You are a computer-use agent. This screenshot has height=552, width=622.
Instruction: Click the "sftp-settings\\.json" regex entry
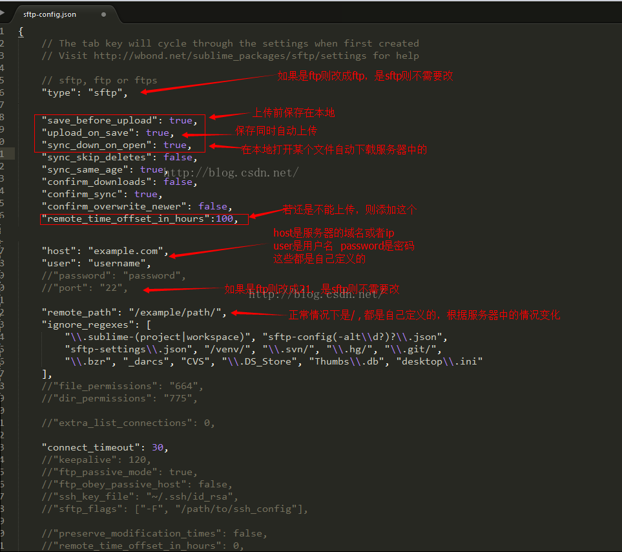(x=128, y=349)
